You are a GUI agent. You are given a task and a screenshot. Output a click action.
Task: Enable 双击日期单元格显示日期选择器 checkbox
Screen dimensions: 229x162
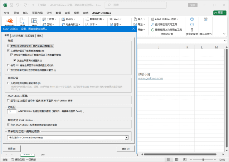pos(8,70)
